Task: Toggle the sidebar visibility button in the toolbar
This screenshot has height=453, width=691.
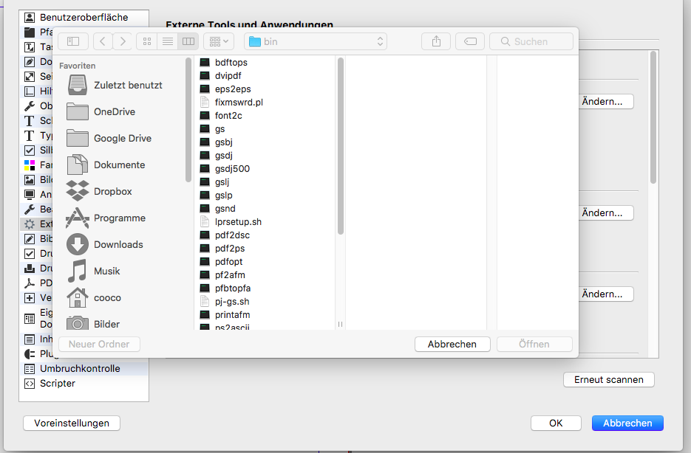Action: [x=73, y=41]
